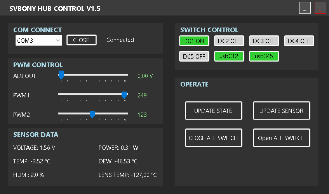Click the Connected status text
The image size is (329, 194).
point(120,40)
